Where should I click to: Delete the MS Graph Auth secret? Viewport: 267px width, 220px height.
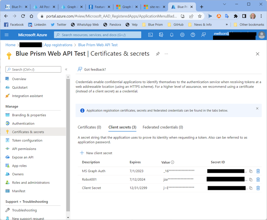click(x=258, y=171)
